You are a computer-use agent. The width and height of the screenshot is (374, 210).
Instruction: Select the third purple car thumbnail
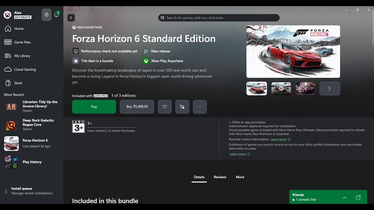[306, 88]
